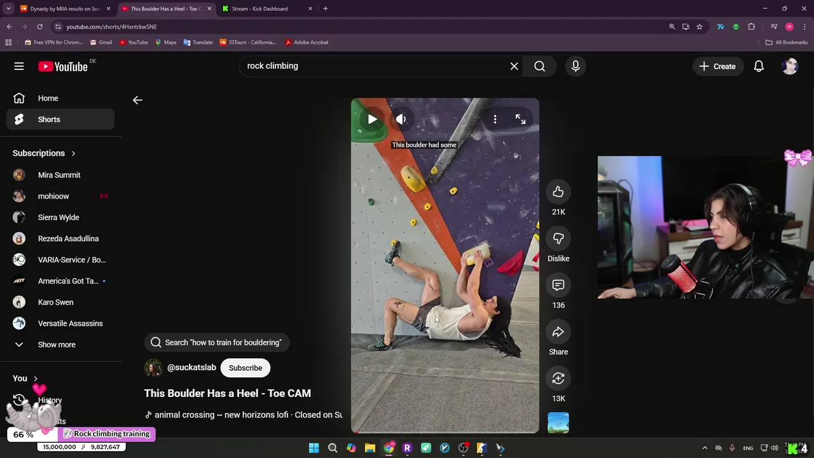814x458 pixels.
Task: Go back in browser history
Action: click(9, 27)
